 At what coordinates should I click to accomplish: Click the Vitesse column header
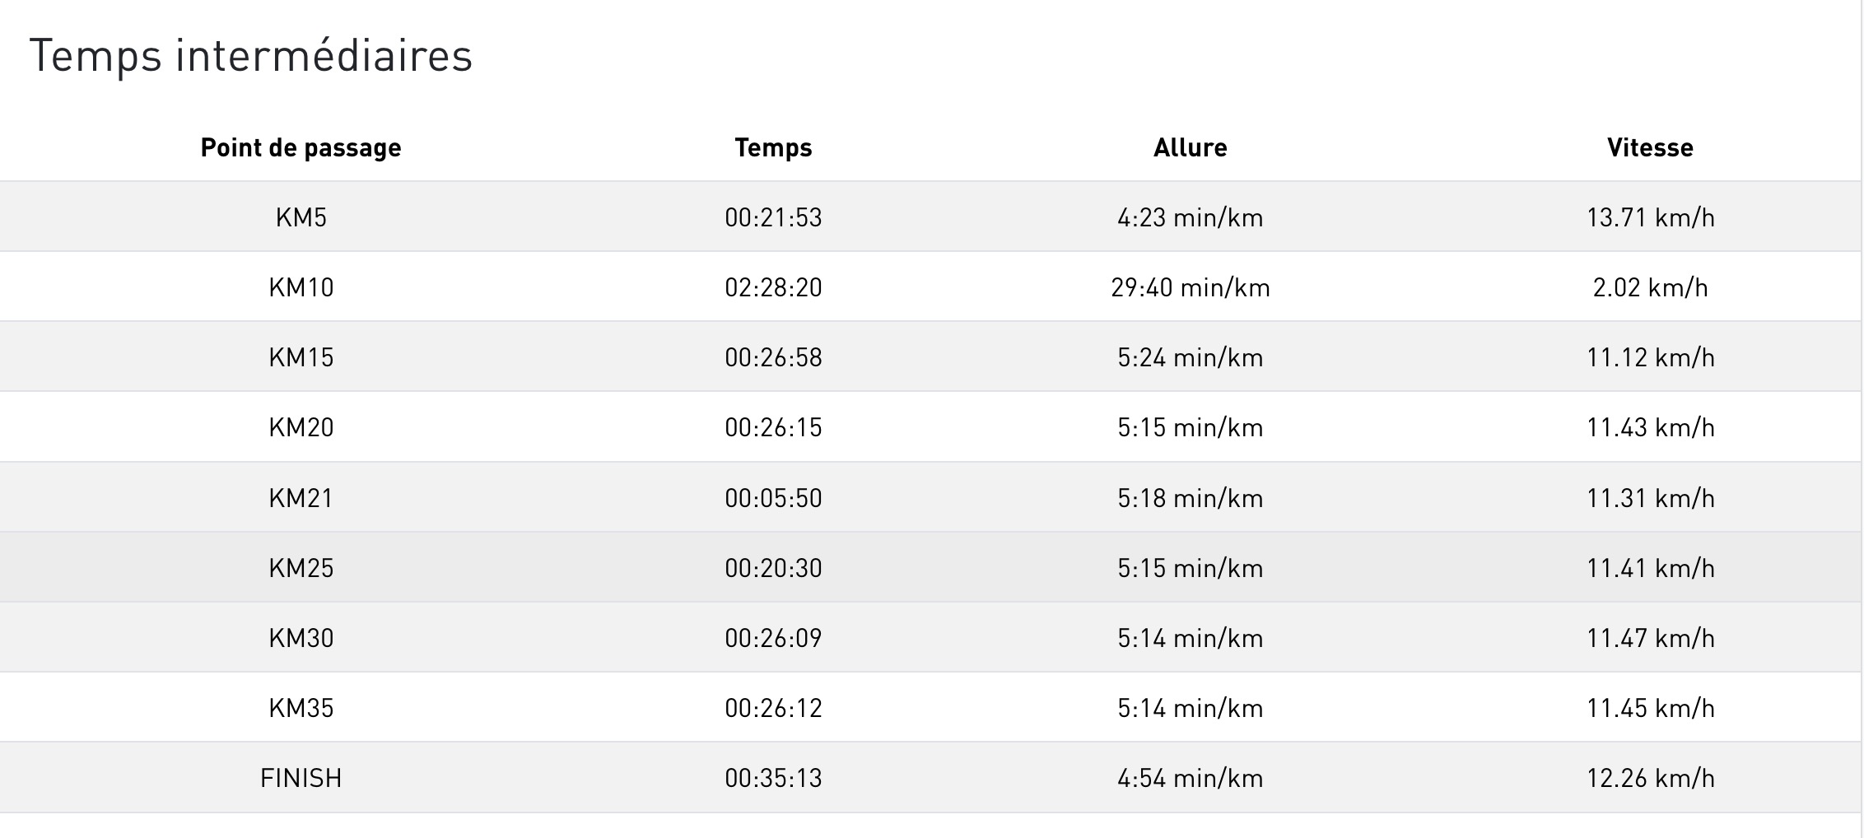(x=1650, y=147)
